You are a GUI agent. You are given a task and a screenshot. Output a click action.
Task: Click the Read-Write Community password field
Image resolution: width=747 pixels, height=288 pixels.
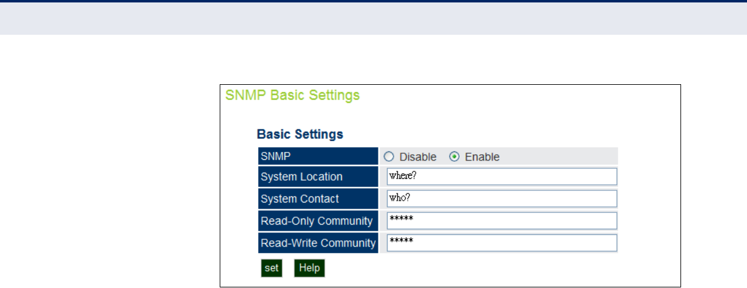502,243
